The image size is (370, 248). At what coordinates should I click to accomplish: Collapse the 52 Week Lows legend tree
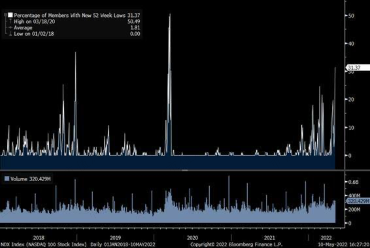5,15
